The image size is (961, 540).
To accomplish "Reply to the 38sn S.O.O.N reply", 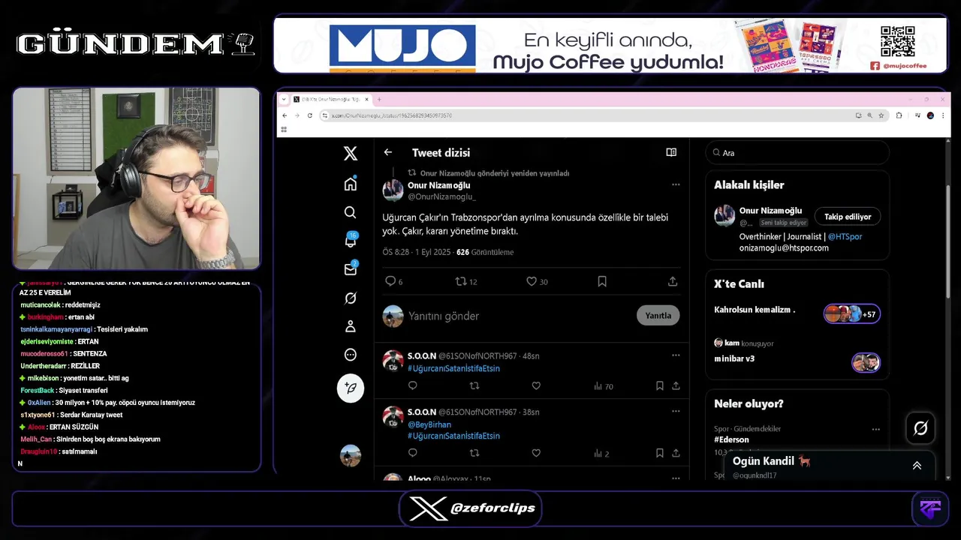I will [412, 453].
